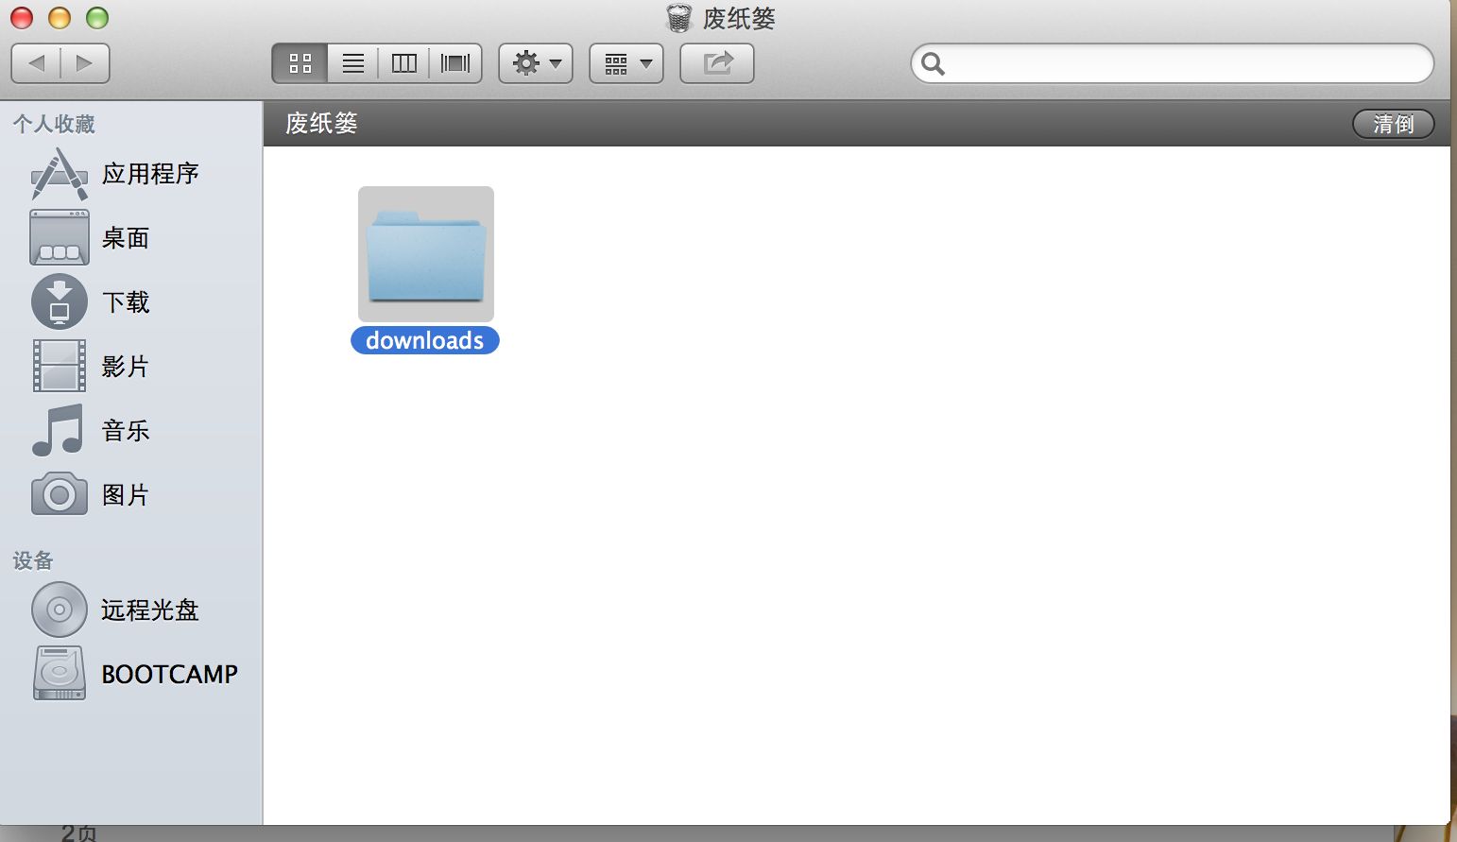Open 图片 from the sidebar

click(125, 495)
